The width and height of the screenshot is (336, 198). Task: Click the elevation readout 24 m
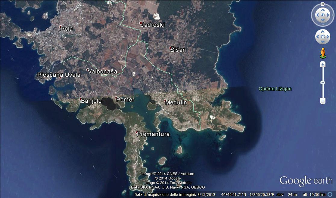tap(293, 195)
